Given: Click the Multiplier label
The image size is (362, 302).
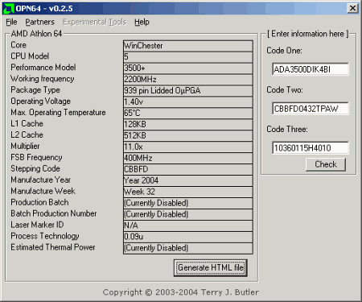Looking at the screenshot, I should (x=25, y=147).
